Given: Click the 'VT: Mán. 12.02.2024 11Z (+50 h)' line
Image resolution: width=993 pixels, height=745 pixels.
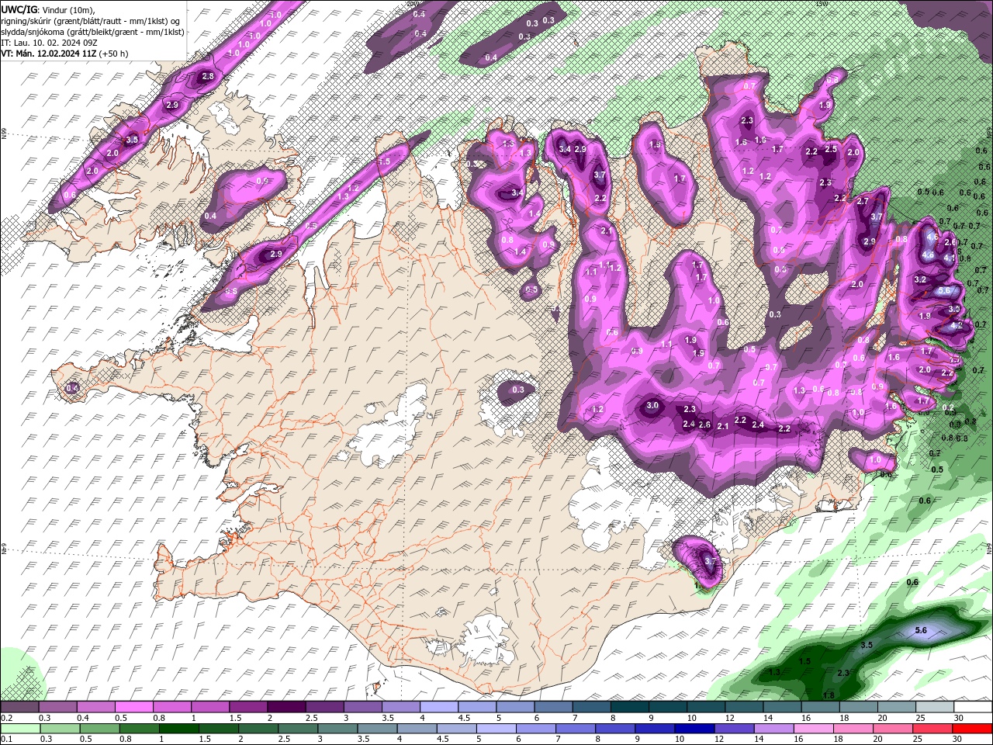Looking at the screenshot, I should click(65, 53).
